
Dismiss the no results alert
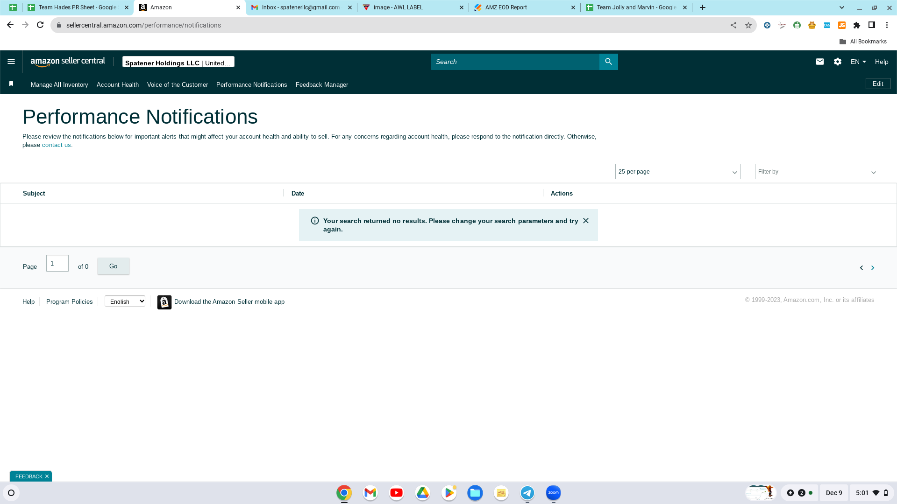[586, 221]
